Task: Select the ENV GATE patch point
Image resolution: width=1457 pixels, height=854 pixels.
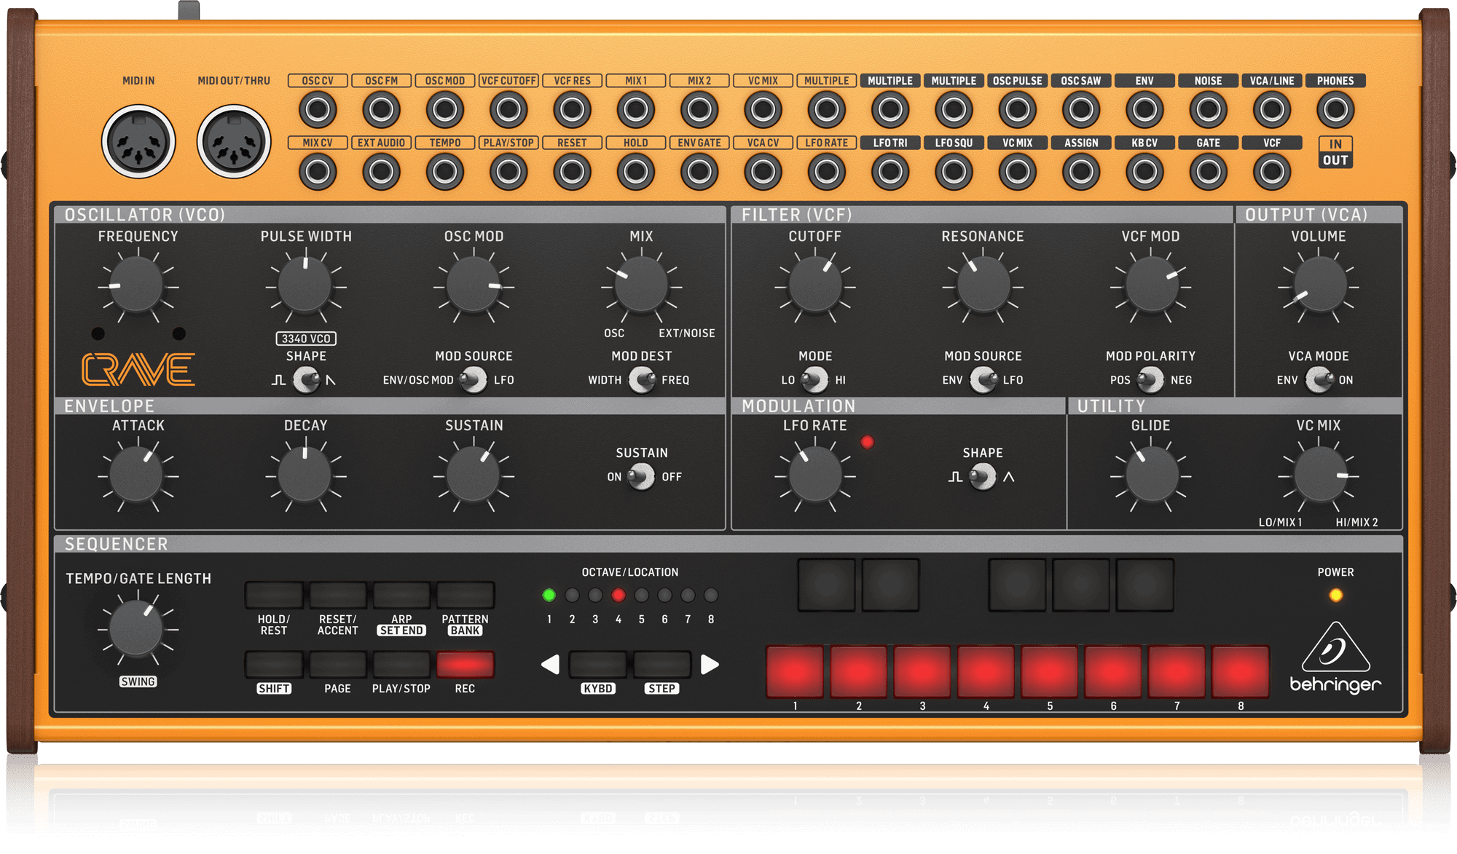Action: click(699, 172)
